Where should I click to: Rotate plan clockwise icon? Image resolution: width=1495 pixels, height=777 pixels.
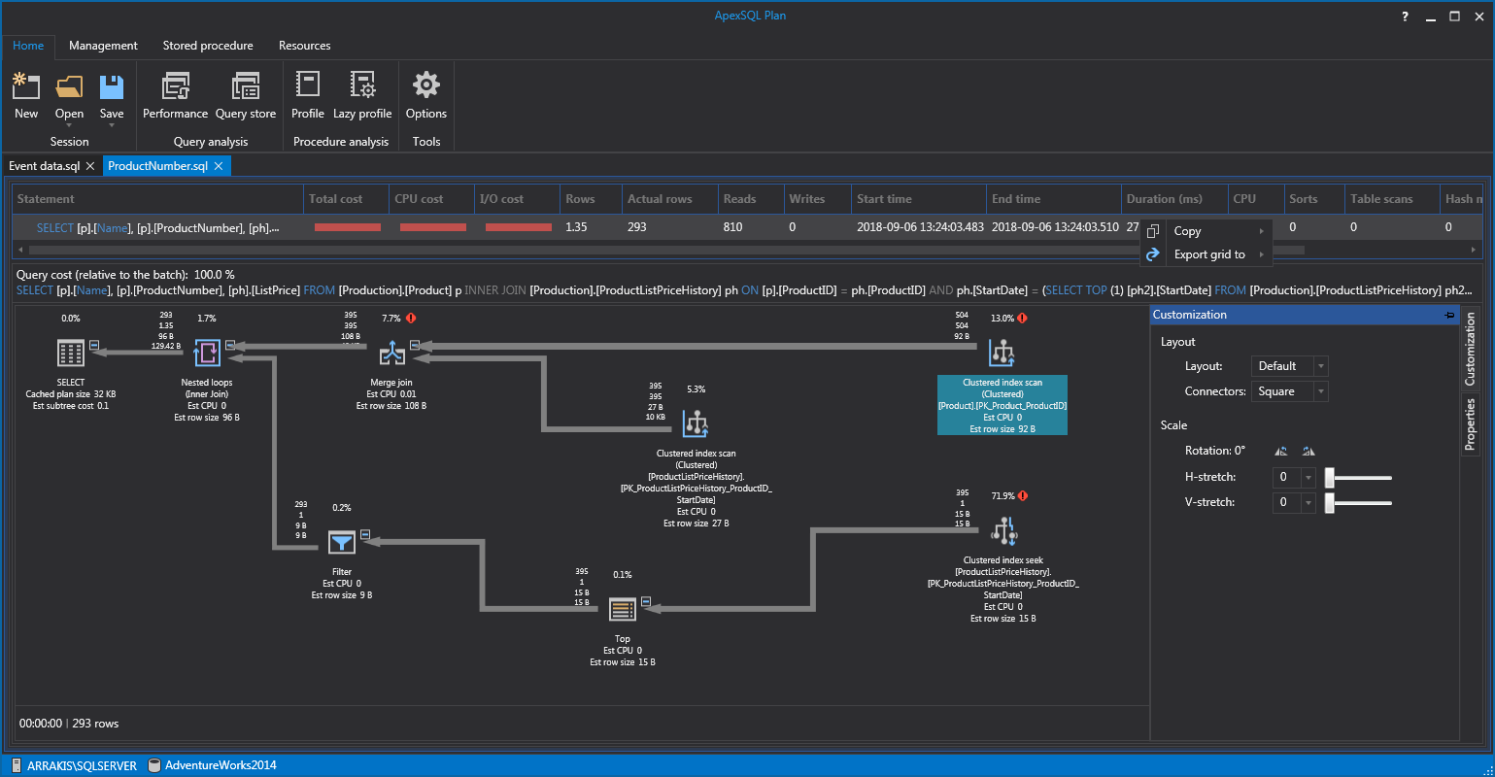coord(1308,451)
